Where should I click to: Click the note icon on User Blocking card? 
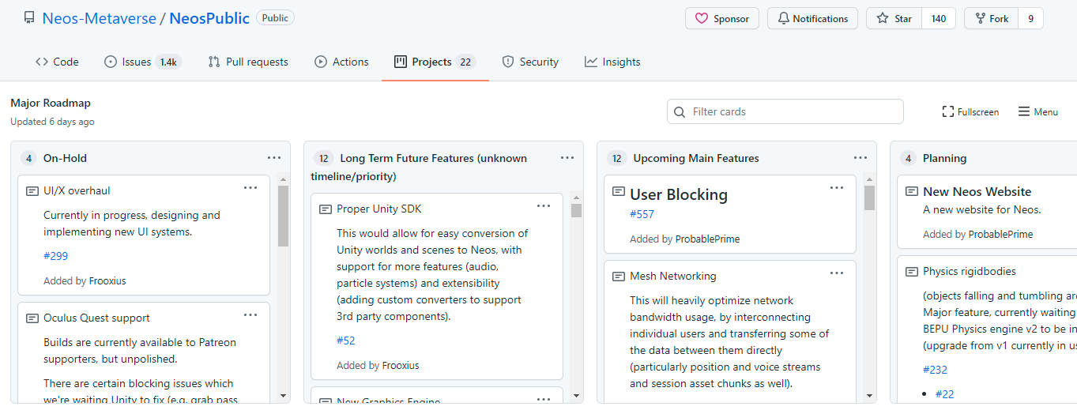[619, 191]
